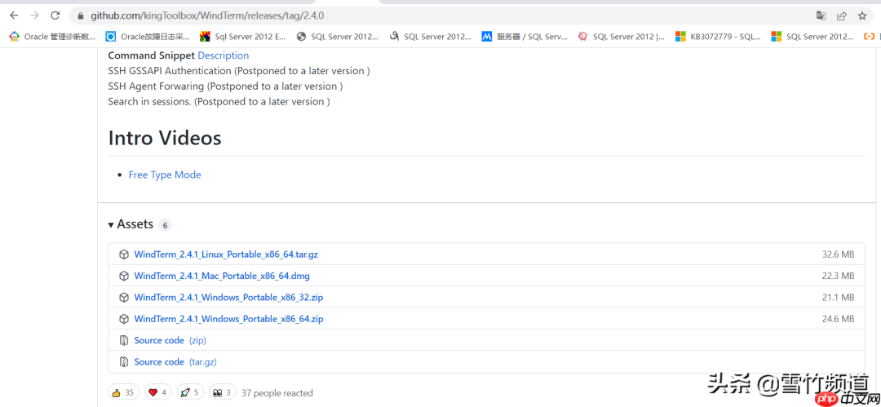This screenshot has width=881, height=407.
Task: Click the 32.6 MB size text
Action: 838,254
